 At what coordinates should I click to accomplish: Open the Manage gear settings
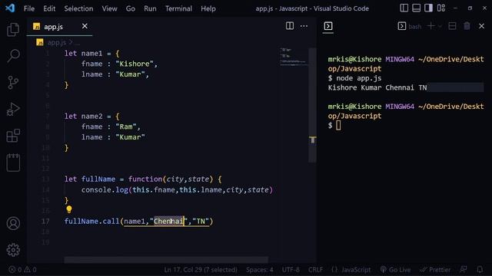point(13,250)
